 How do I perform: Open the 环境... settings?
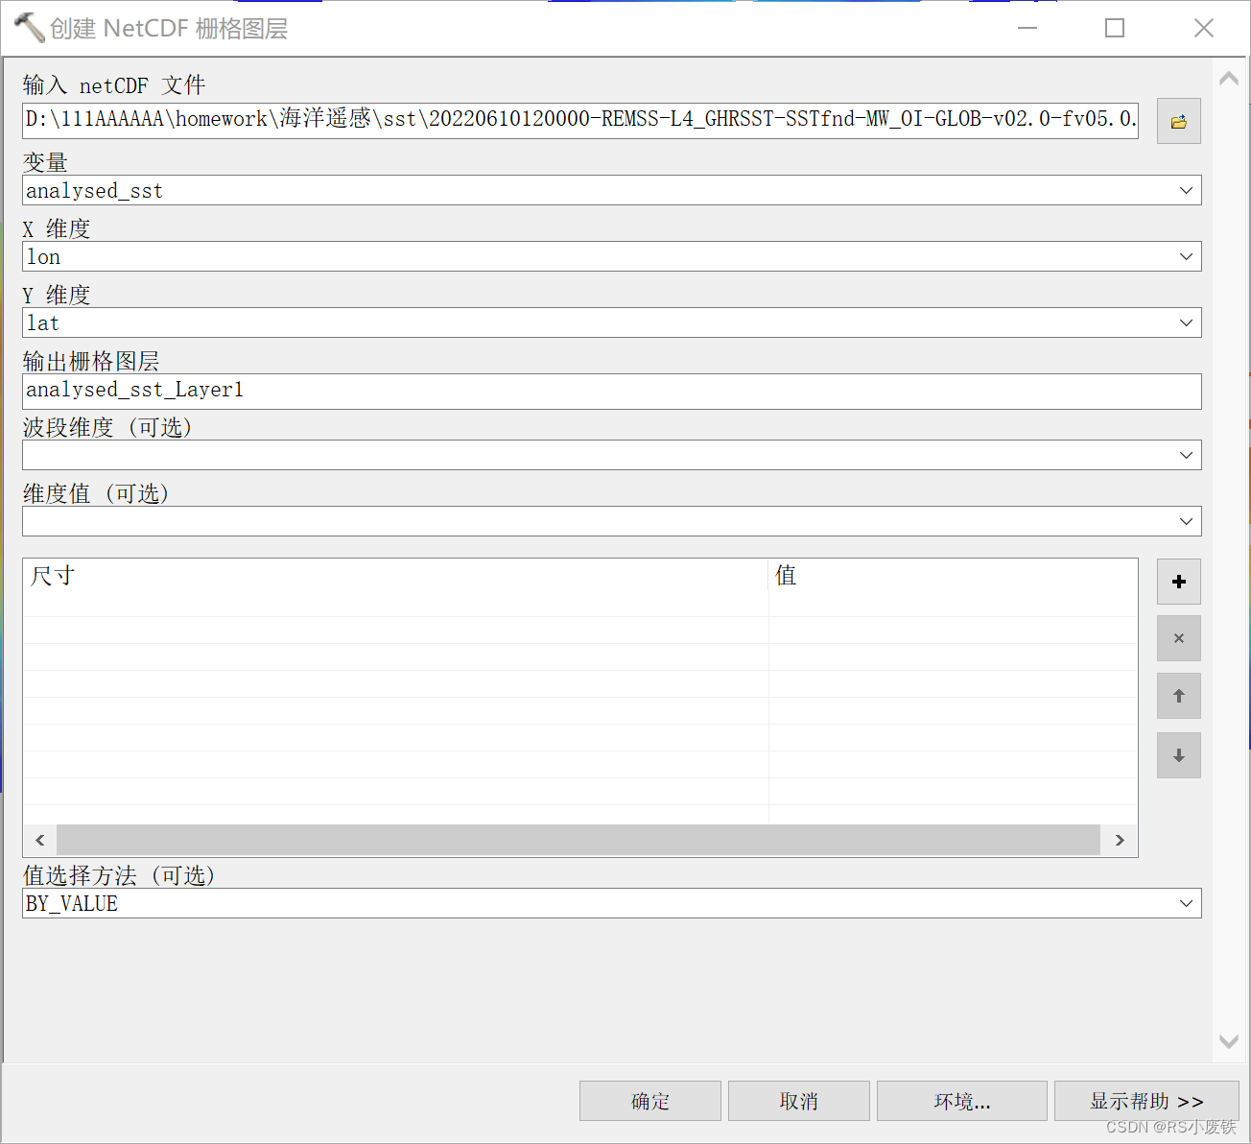(962, 1101)
